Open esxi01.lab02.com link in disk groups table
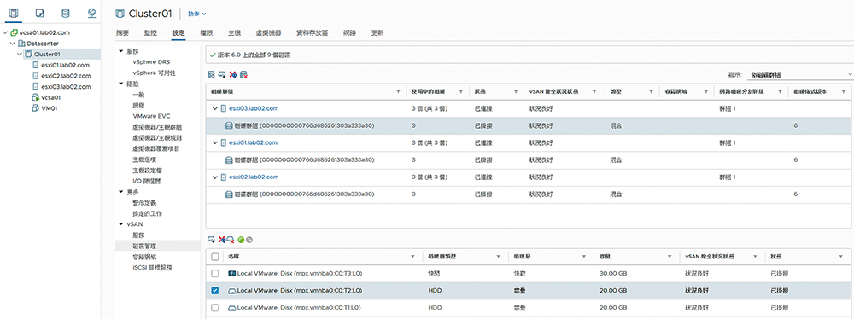 click(x=253, y=142)
